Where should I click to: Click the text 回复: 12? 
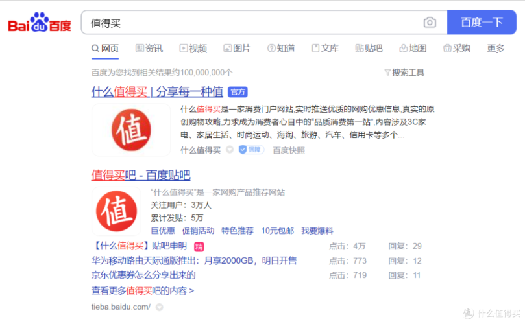(x=405, y=260)
